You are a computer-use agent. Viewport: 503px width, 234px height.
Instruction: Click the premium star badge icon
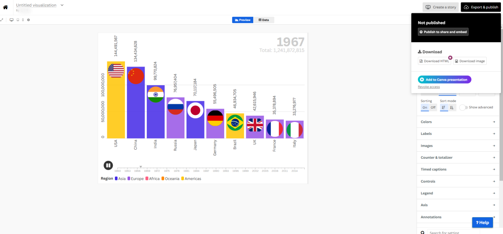click(450, 58)
